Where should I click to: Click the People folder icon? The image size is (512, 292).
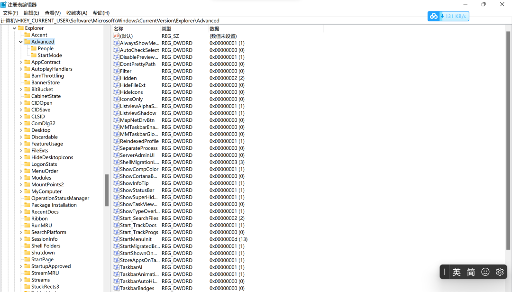tap(34, 48)
